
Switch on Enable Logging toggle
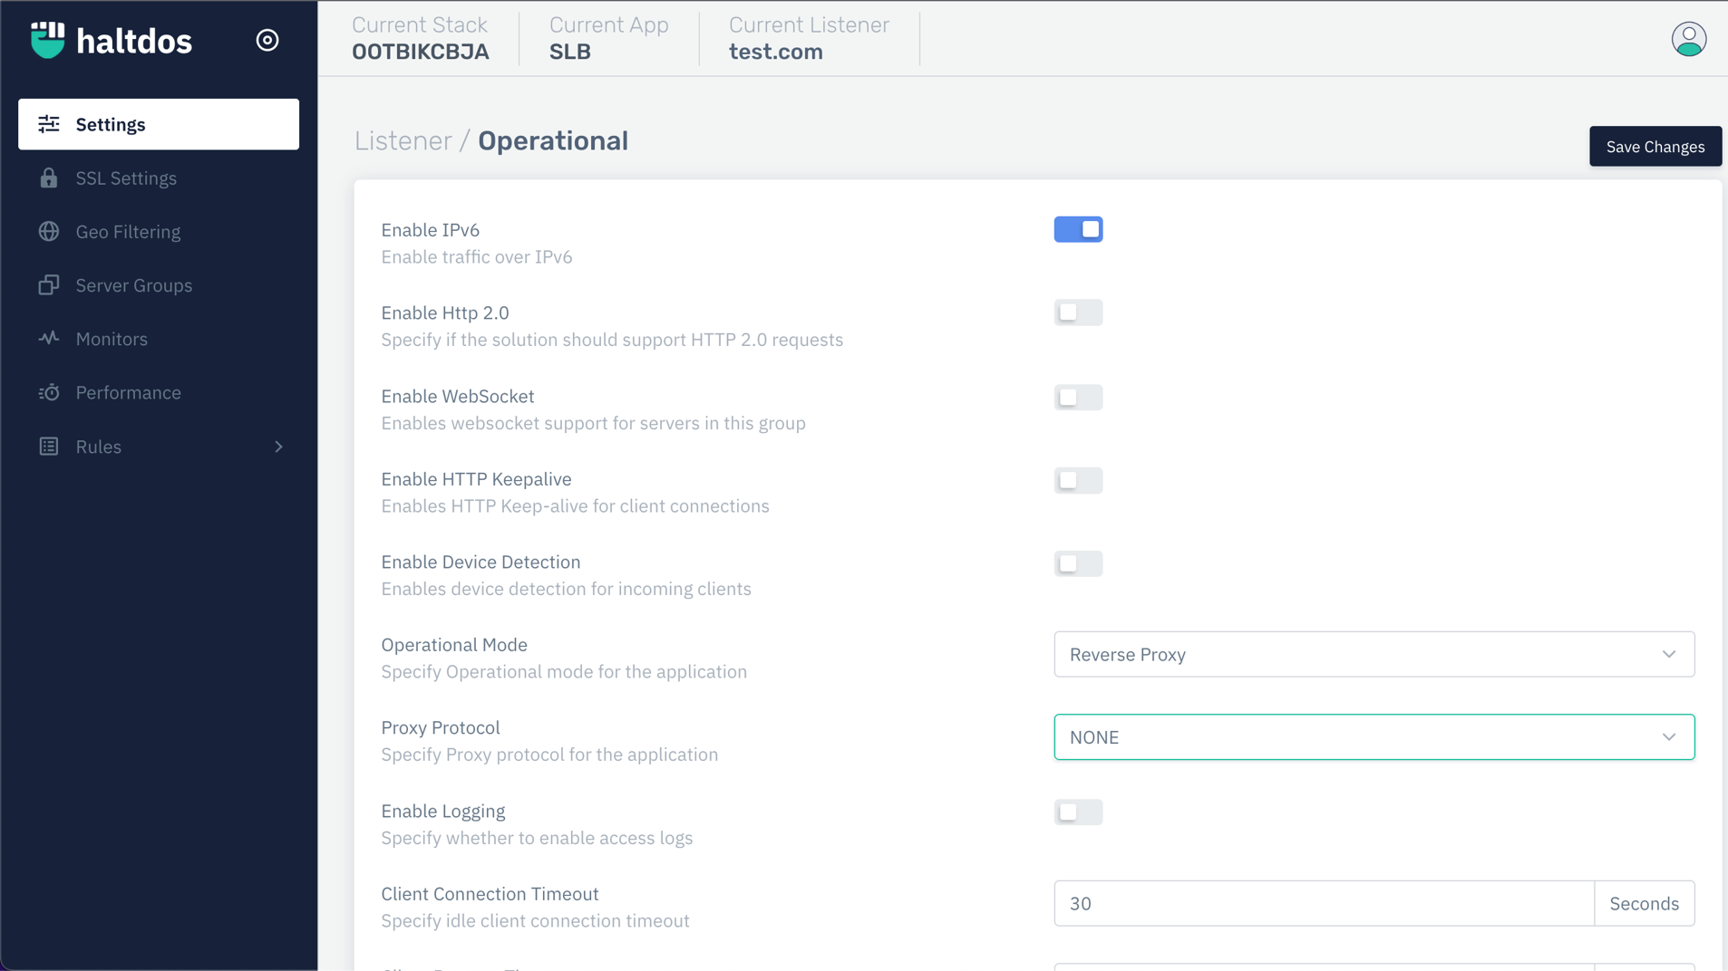[x=1078, y=812]
